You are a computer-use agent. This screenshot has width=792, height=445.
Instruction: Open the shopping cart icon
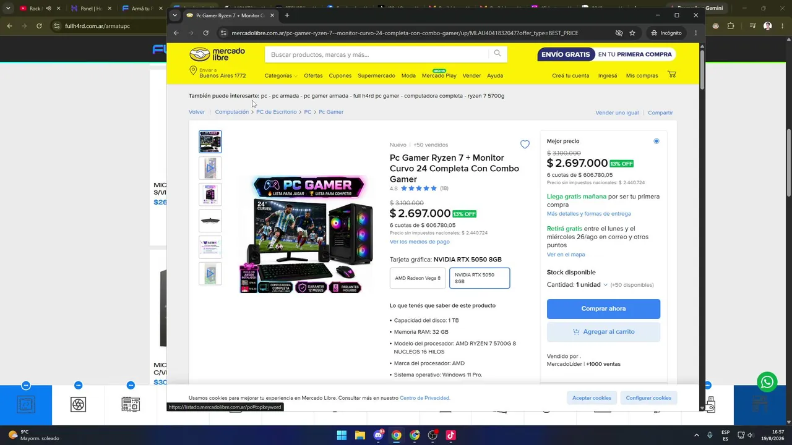[672, 75]
